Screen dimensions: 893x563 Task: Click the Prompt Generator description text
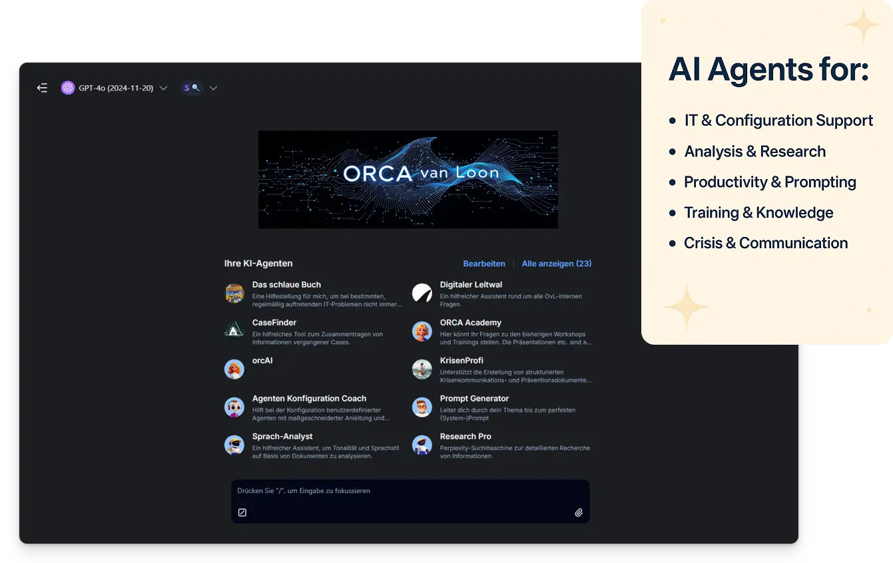tap(507, 414)
